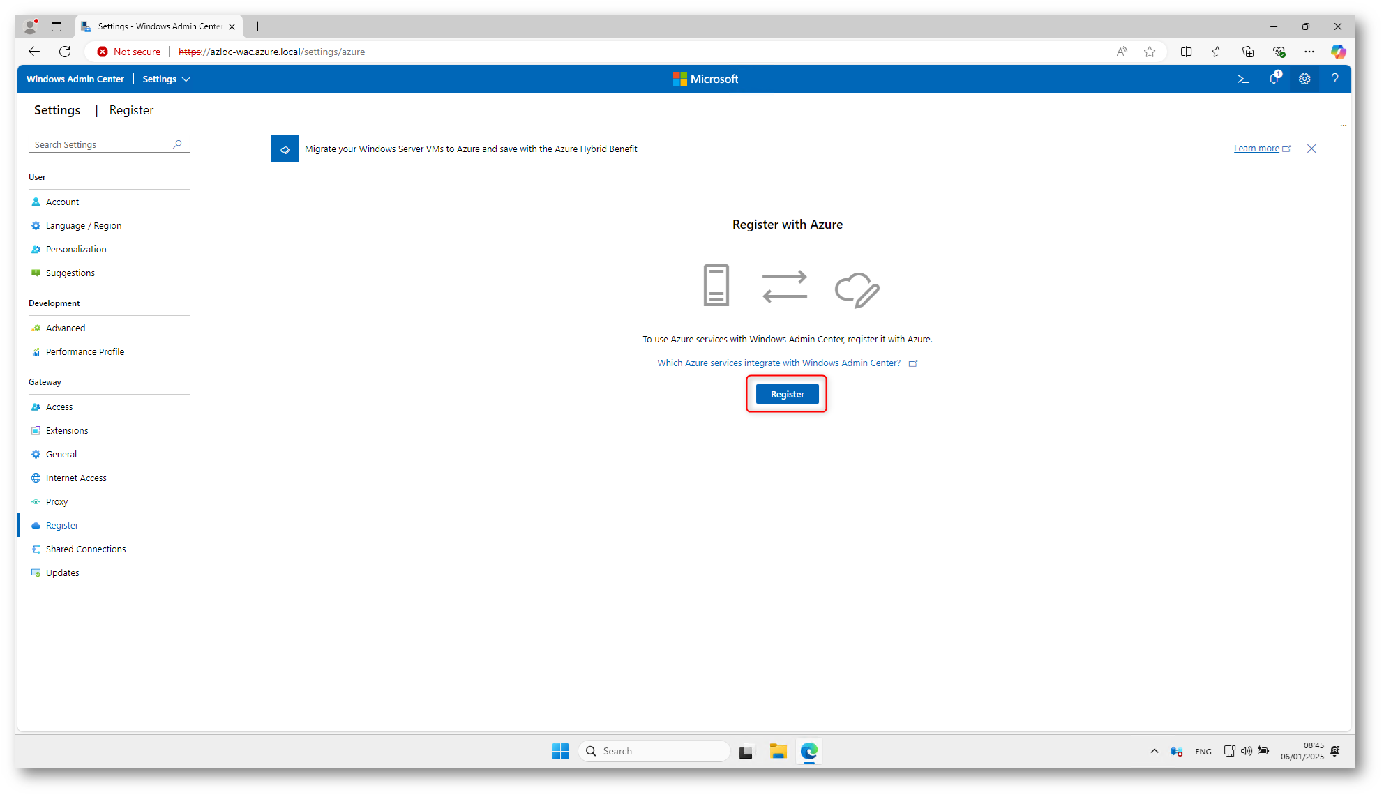
Task: Click the blue Register button
Action: click(x=787, y=395)
